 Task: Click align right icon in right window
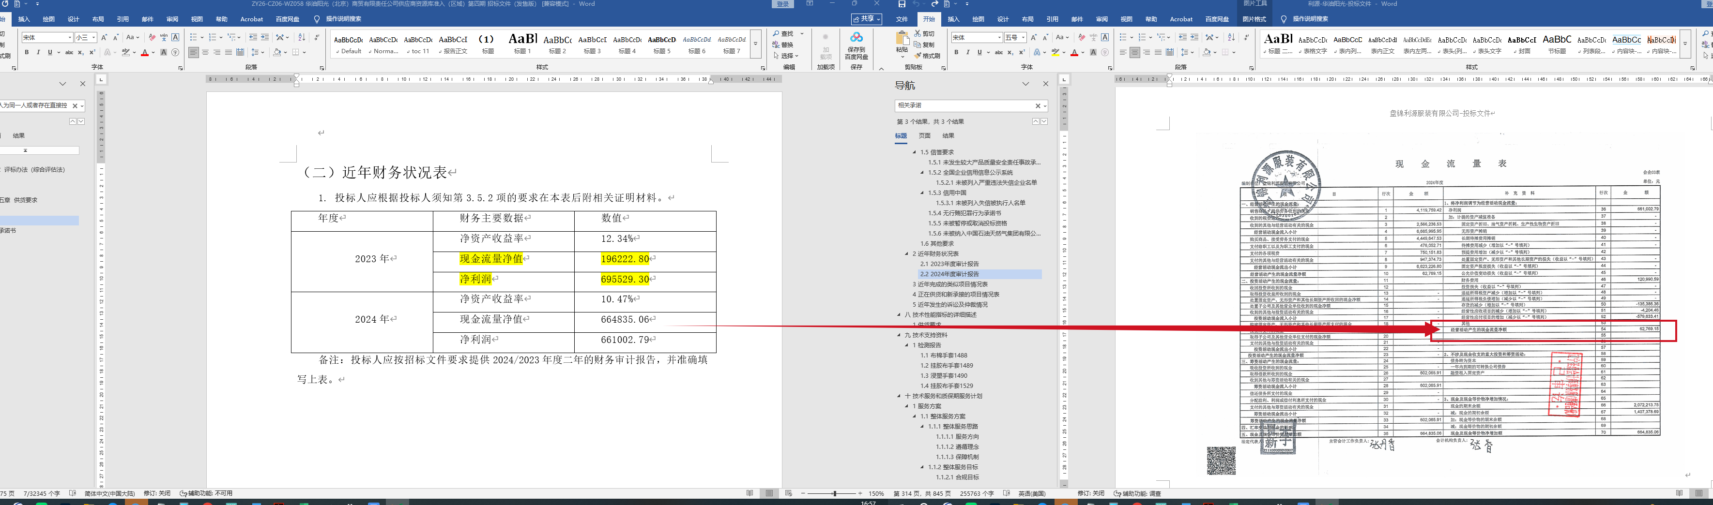point(1147,53)
